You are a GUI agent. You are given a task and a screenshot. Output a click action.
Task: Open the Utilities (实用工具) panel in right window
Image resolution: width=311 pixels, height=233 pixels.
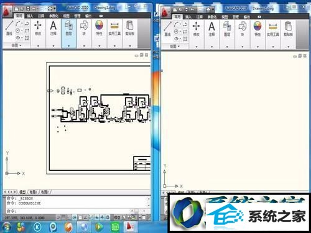pyautogui.click(x=273, y=29)
